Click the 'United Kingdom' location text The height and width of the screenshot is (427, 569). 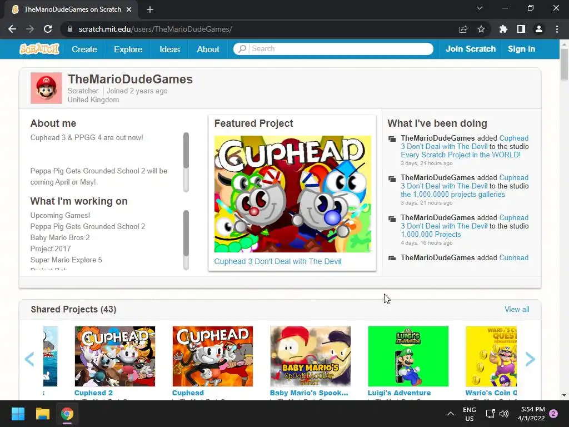click(93, 100)
